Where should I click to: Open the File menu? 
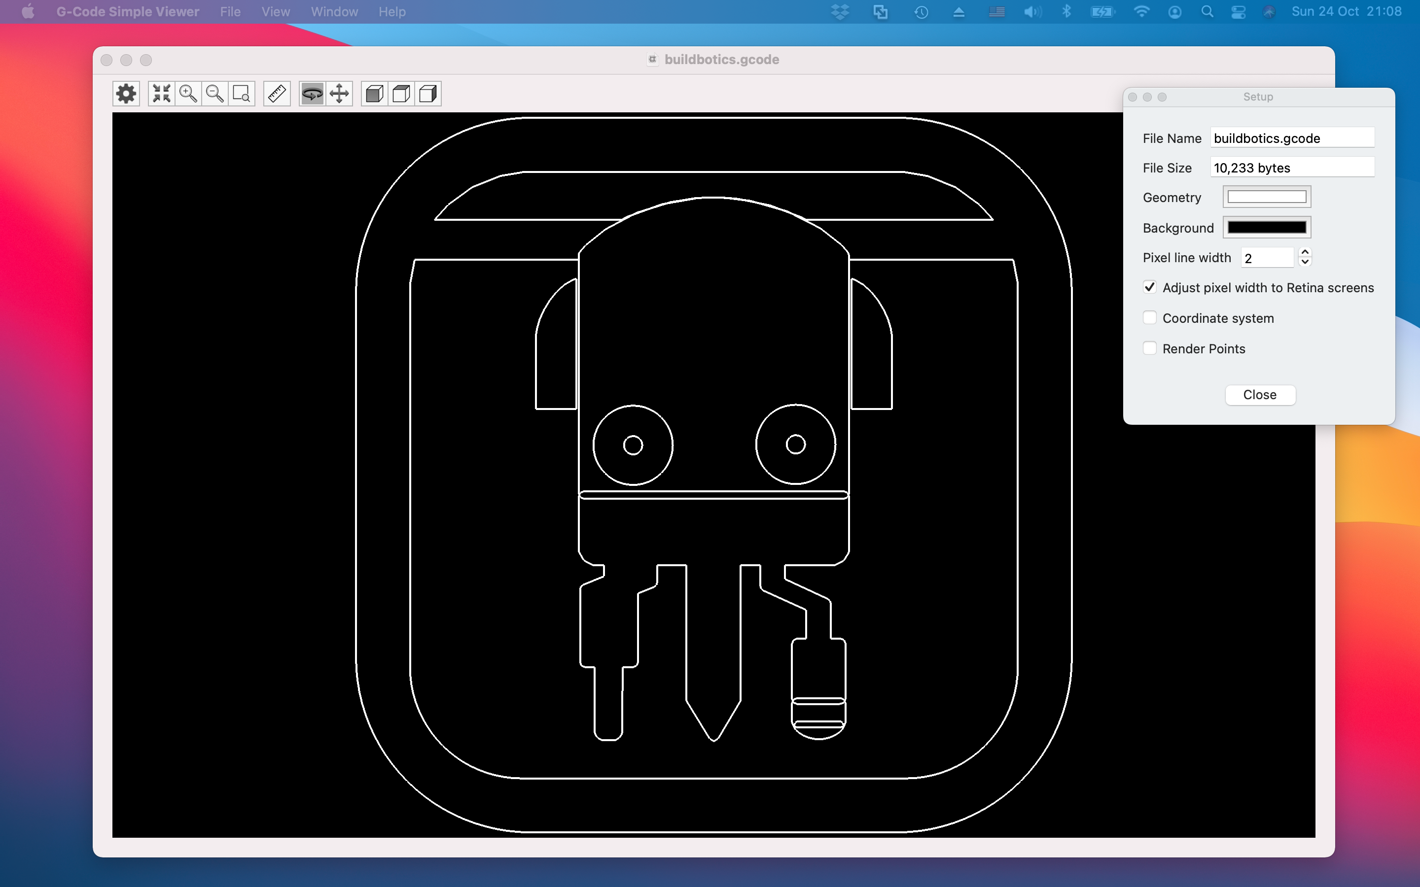230,12
